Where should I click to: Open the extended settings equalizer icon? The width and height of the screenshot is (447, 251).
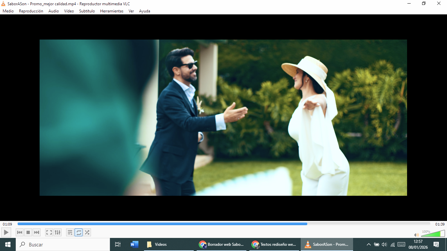pos(58,232)
